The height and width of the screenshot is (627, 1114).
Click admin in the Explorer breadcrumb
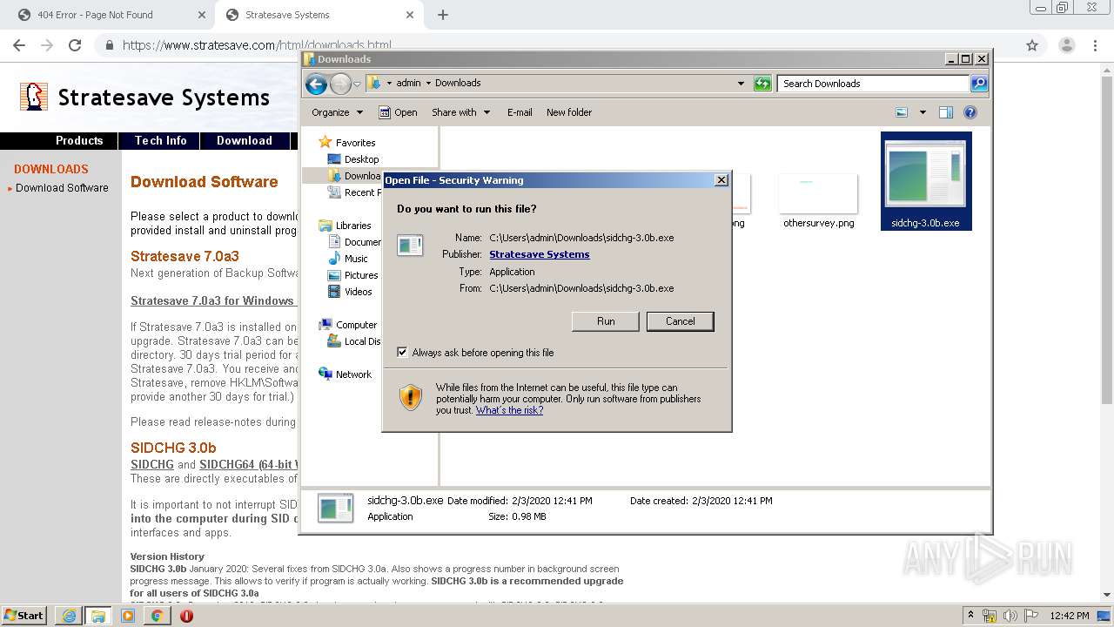coord(408,84)
